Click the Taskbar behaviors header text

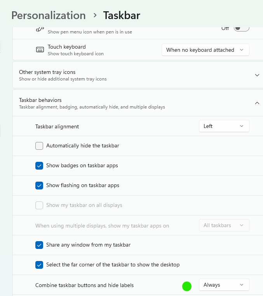[40, 100]
